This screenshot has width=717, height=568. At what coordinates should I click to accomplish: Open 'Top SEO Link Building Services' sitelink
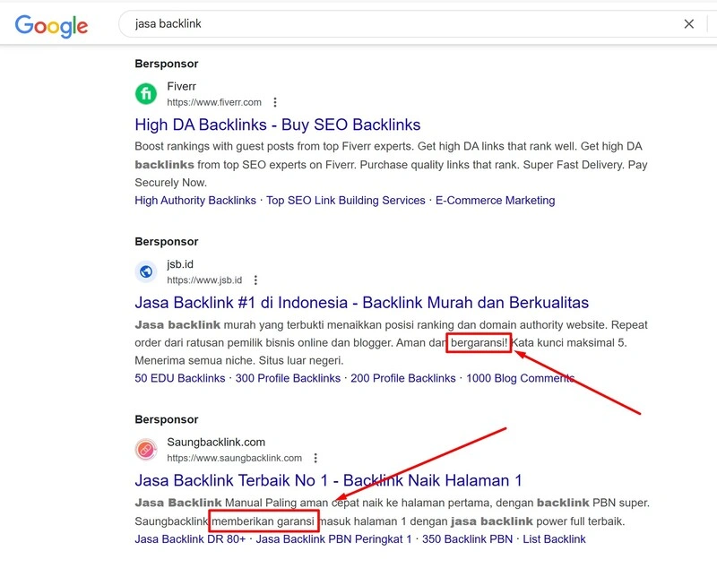(346, 200)
